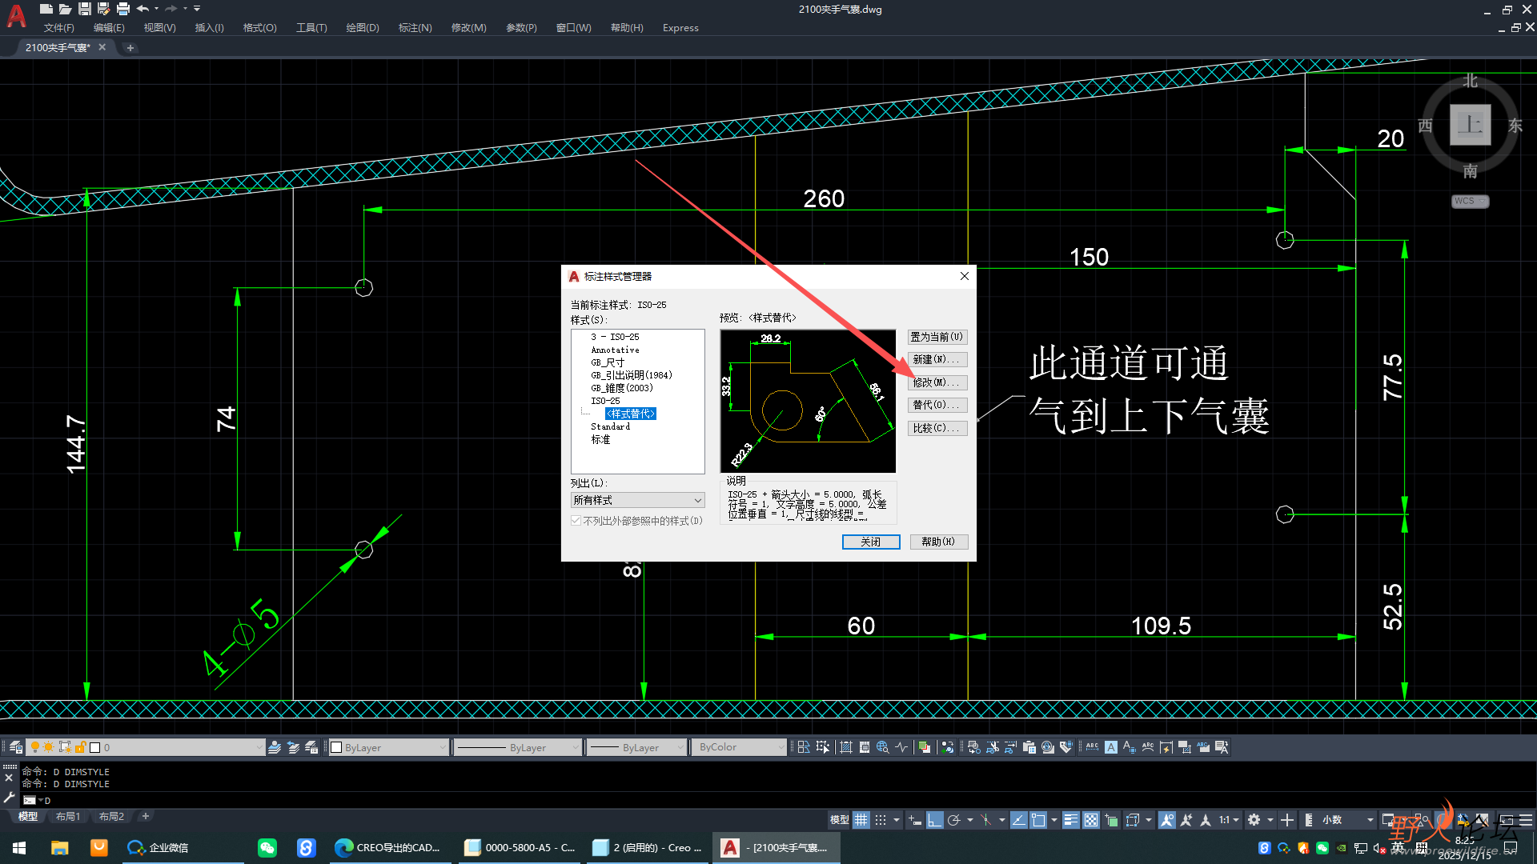Viewport: 1537px width, 864px height.
Task: Switch to the 布局1 layout tab
Action: pos(68,817)
